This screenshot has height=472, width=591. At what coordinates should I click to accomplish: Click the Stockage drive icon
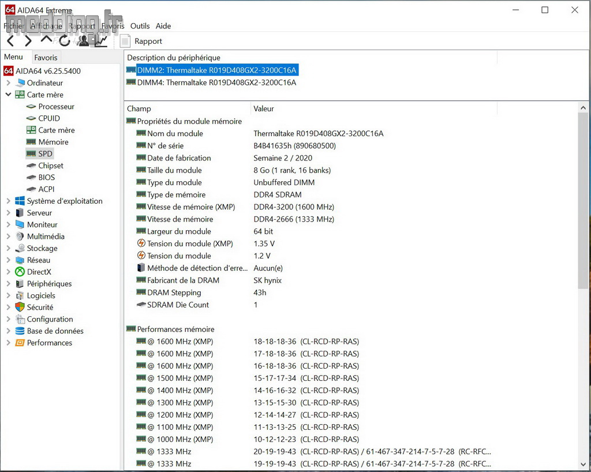[x=20, y=248]
